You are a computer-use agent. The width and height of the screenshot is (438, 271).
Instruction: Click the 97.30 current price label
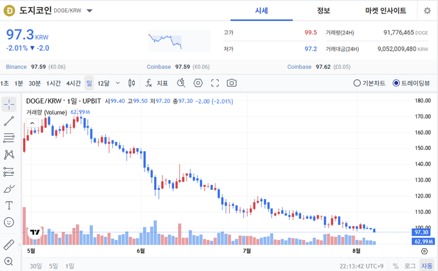[x=421, y=232]
